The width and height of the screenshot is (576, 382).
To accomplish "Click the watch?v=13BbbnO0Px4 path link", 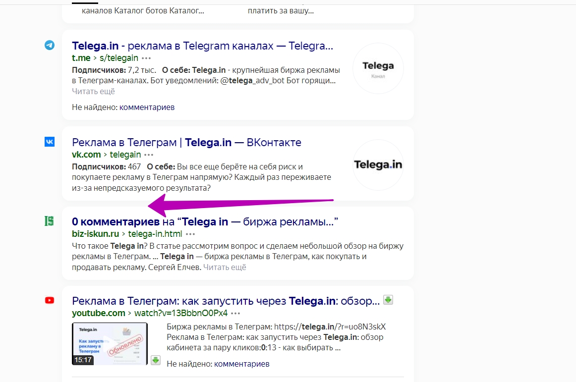I will point(181,313).
